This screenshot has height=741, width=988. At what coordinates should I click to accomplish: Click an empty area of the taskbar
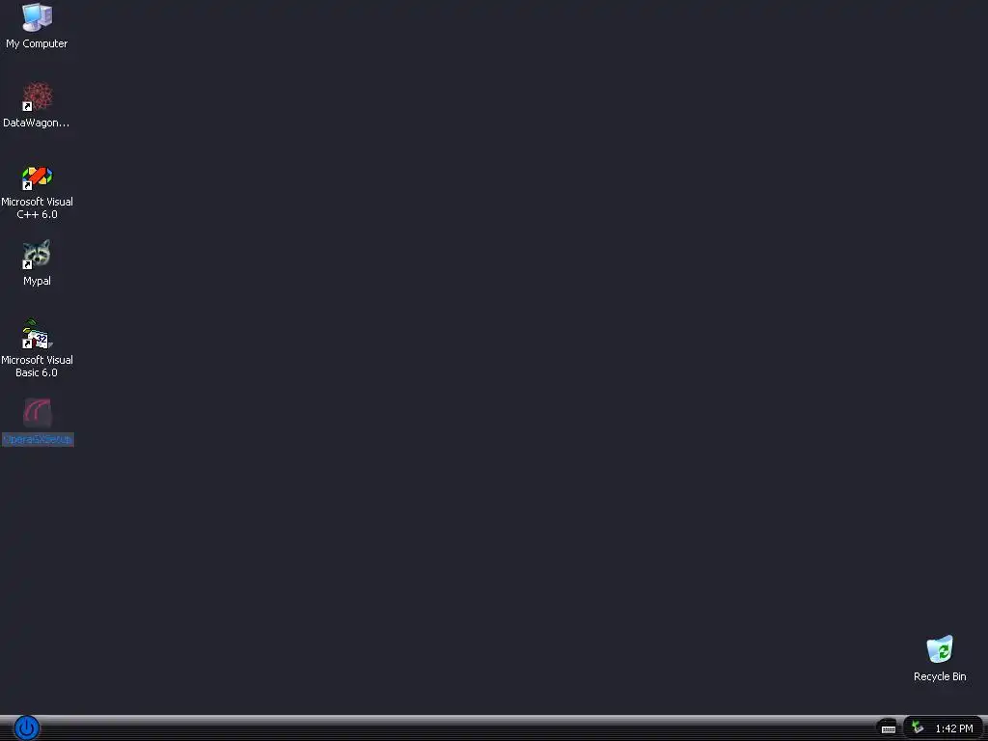point(441,728)
